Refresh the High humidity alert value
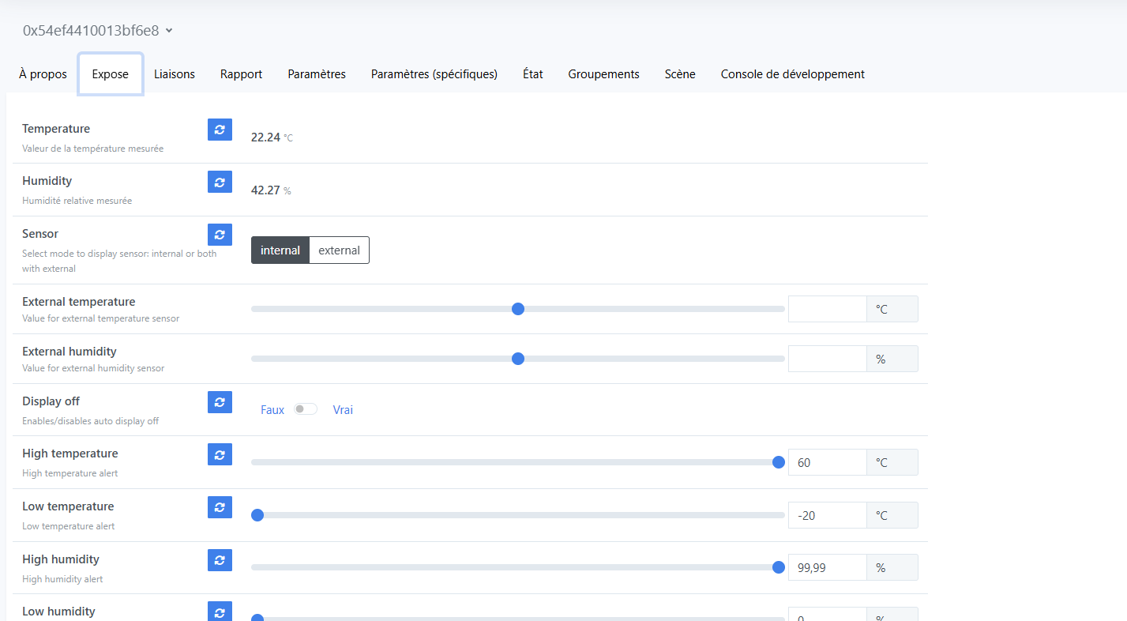 [x=220, y=560]
